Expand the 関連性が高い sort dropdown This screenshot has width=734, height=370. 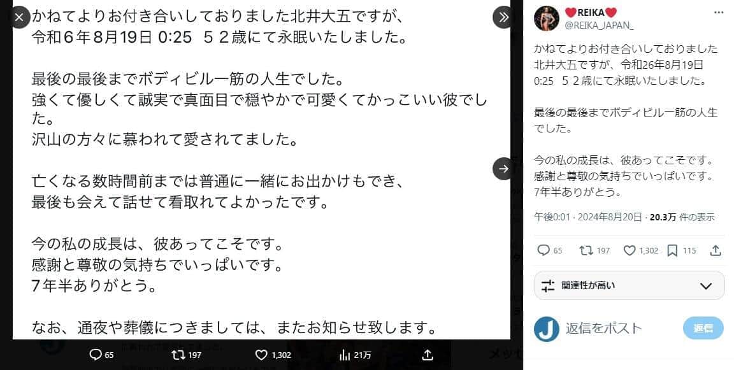pos(629,285)
